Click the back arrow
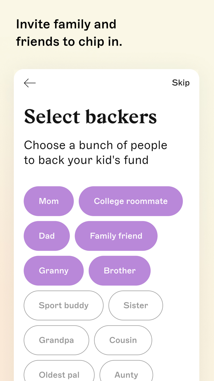The height and width of the screenshot is (381, 214). [29, 83]
